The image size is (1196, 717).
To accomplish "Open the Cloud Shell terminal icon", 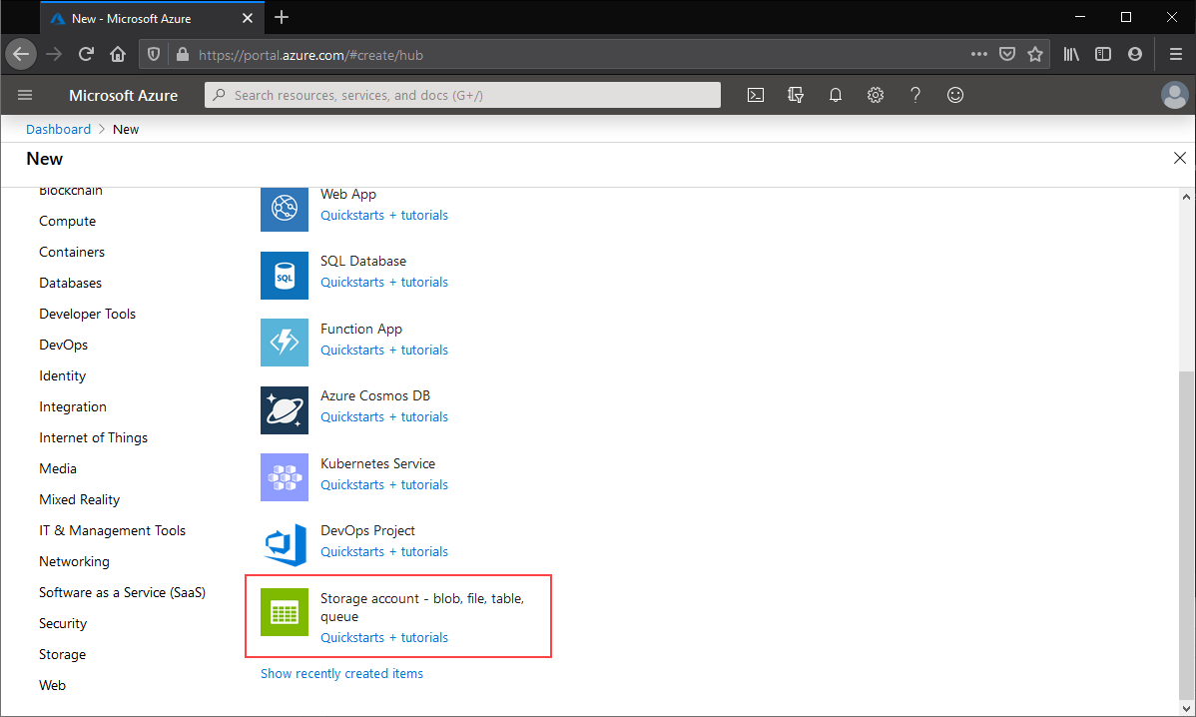I will pos(755,95).
